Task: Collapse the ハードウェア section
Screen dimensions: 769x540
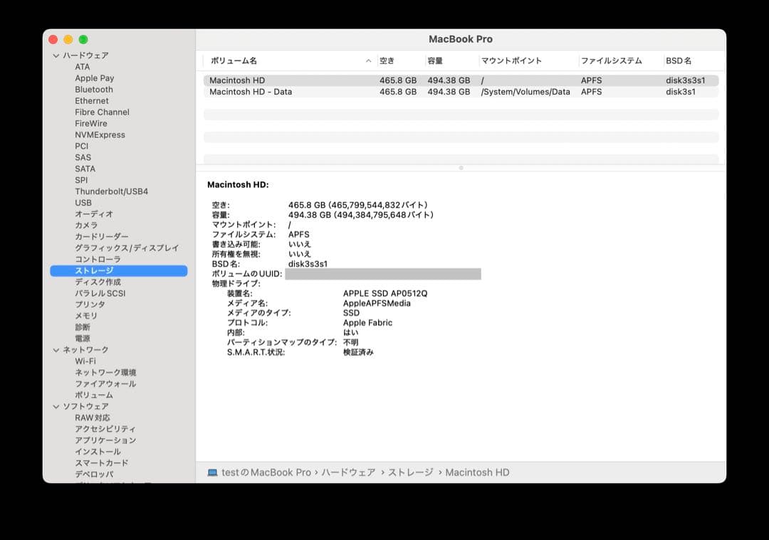Action: [56, 55]
